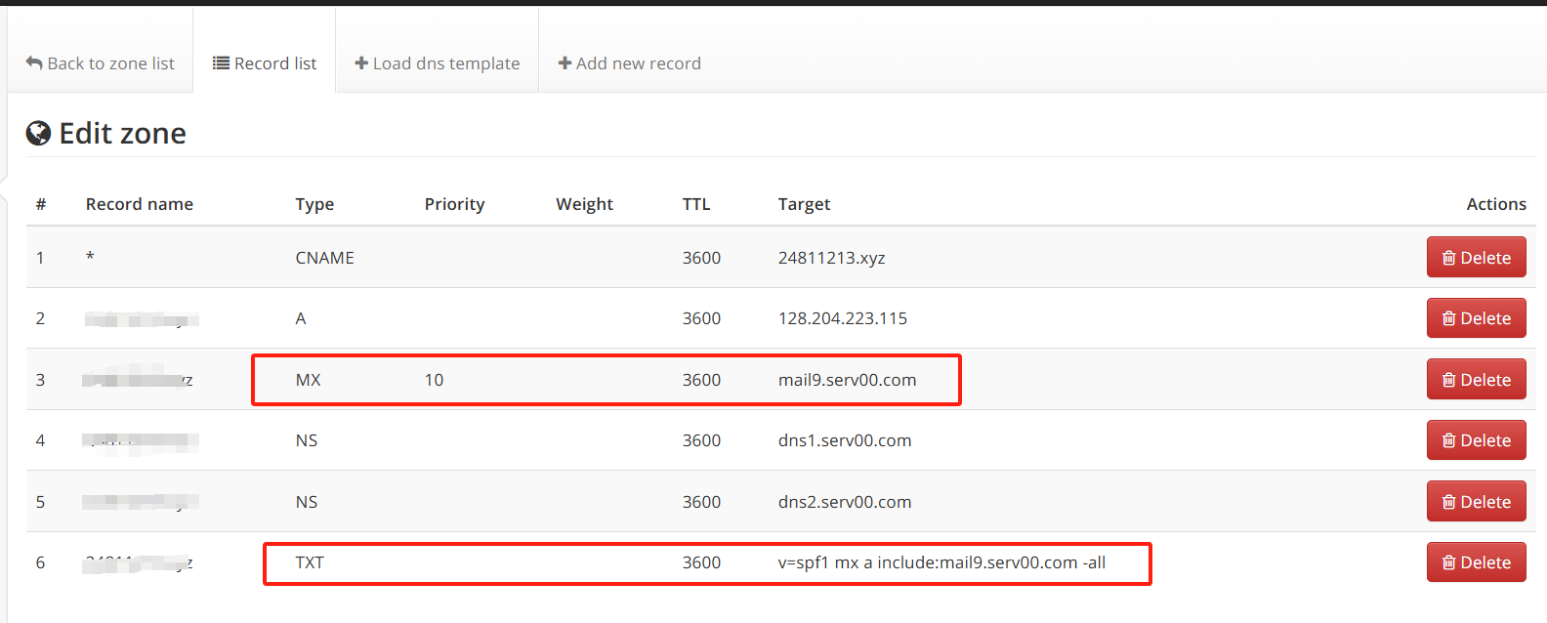The width and height of the screenshot is (1547, 623).
Task: Click the TTL column header
Action: pyautogui.click(x=696, y=204)
